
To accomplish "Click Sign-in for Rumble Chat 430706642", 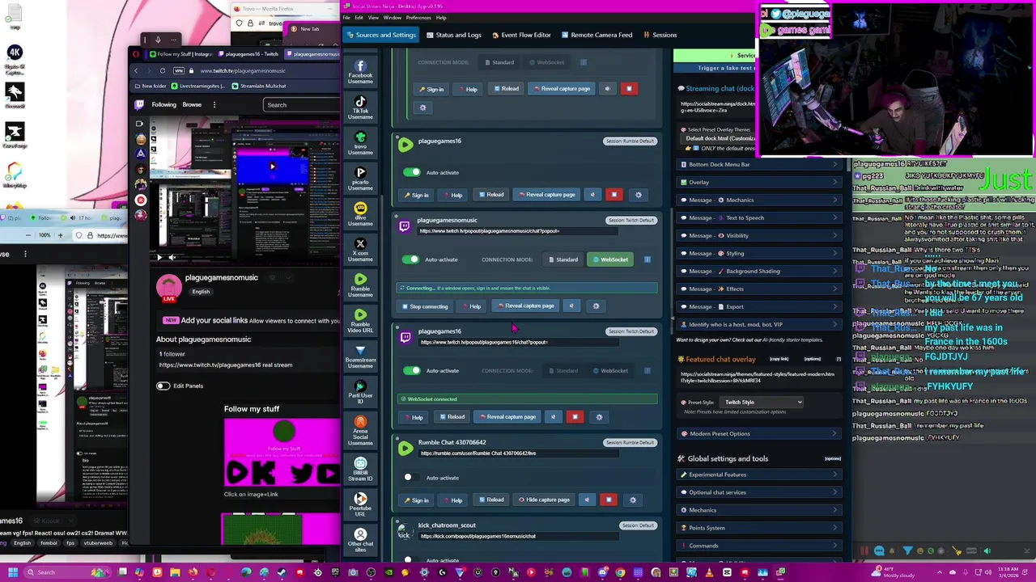I will (x=416, y=500).
